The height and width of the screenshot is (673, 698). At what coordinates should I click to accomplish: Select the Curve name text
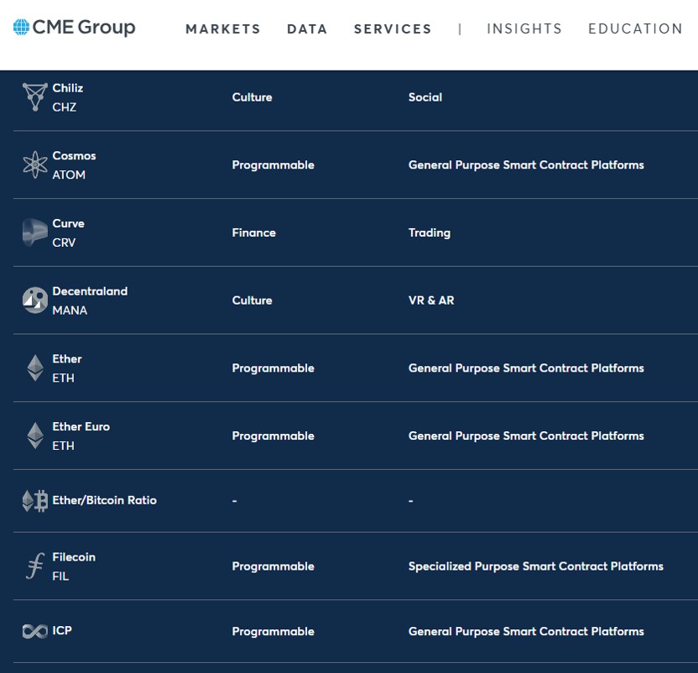click(x=68, y=223)
